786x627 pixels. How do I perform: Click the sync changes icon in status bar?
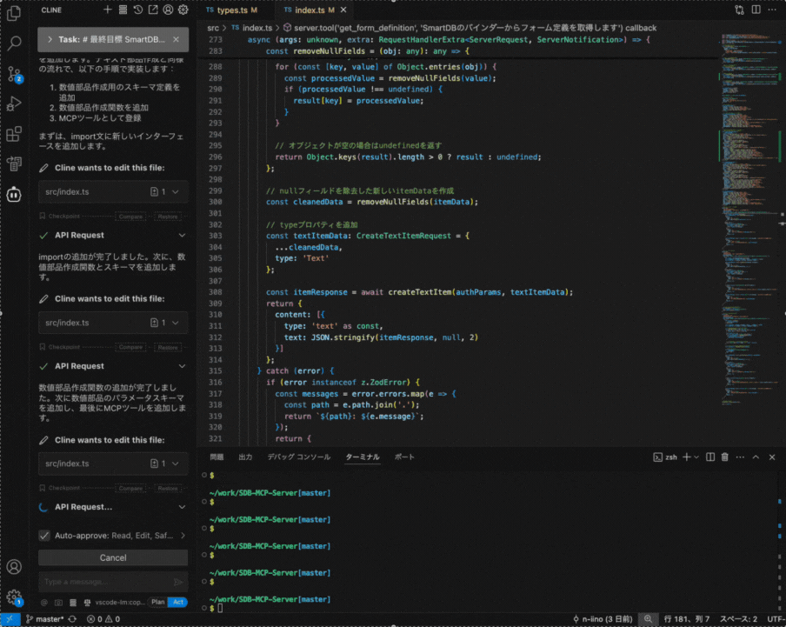pyautogui.click(x=73, y=619)
